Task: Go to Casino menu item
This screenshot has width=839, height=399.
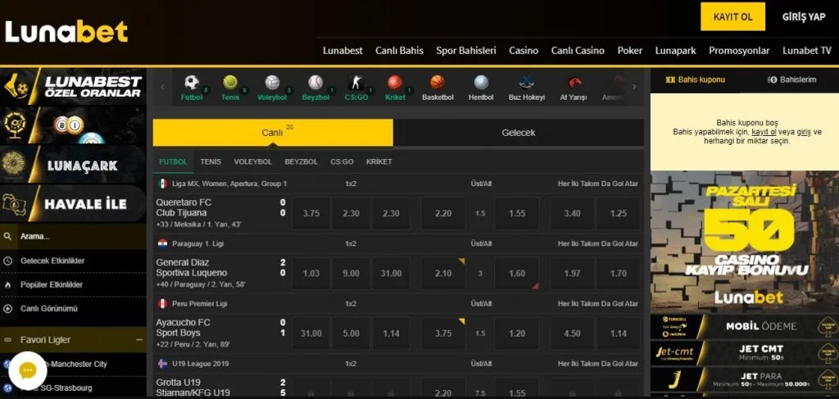Action: tap(524, 51)
